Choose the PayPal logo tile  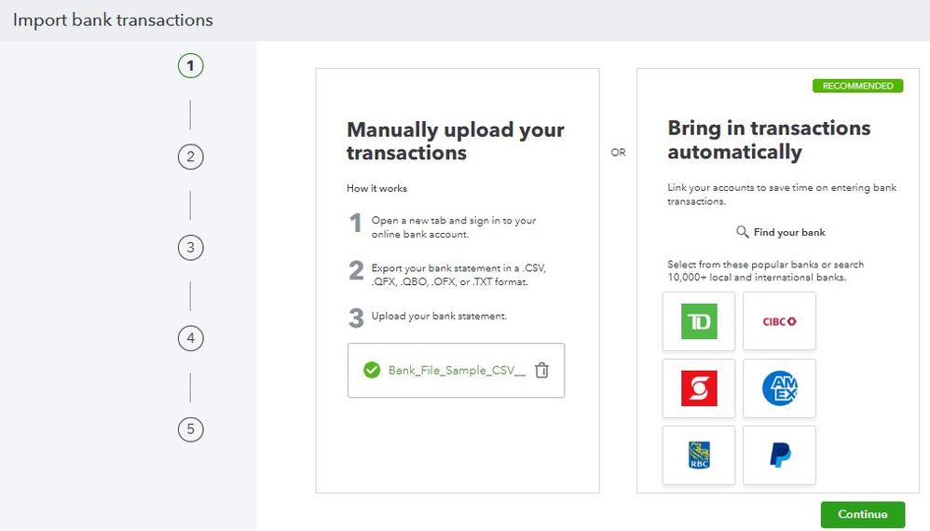tap(779, 456)
